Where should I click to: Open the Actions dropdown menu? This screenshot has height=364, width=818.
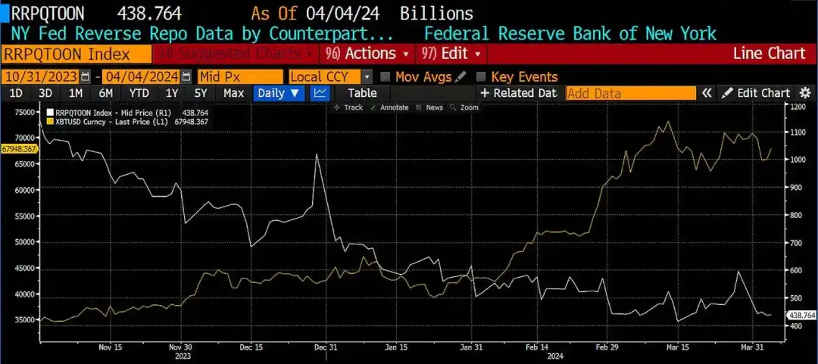(x=367, y=54)
